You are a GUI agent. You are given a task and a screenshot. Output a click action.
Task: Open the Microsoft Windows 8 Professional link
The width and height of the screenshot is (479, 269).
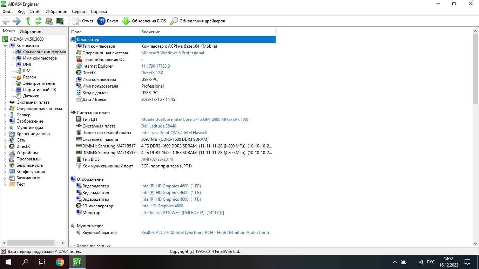click(x=173, y=53)
